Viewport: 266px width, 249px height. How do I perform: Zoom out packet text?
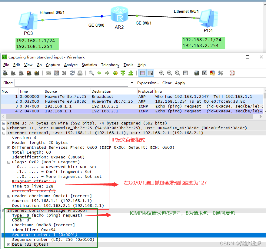[169, 73]
